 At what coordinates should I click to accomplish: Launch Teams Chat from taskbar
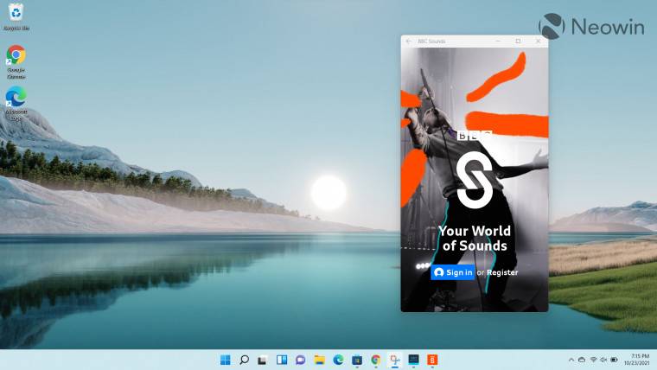(x=301, y=360)
